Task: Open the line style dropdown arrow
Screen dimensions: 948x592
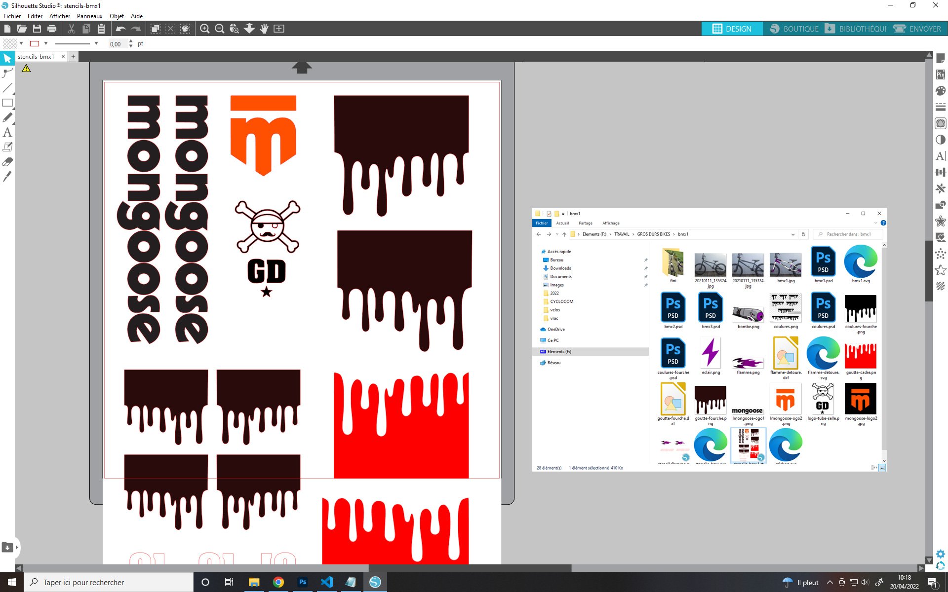Action: point(96,43)
